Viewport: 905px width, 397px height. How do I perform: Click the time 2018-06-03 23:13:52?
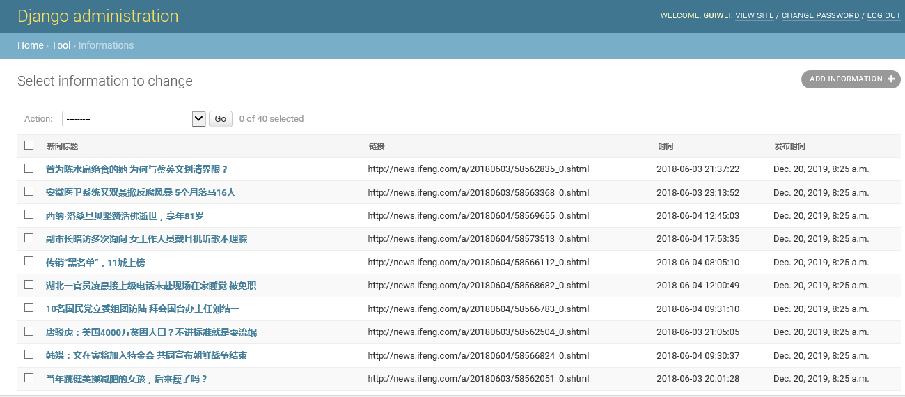point(698,192)
